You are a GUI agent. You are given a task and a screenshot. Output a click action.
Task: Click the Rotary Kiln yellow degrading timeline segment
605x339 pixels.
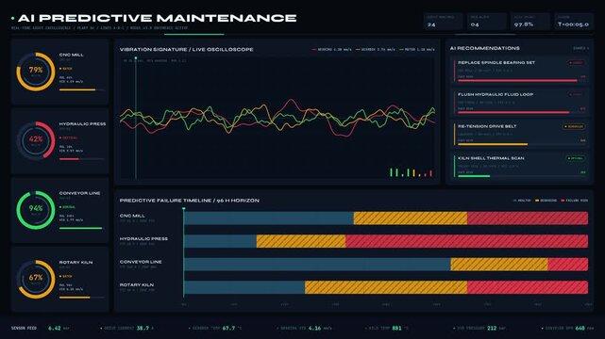coord(386,287)
